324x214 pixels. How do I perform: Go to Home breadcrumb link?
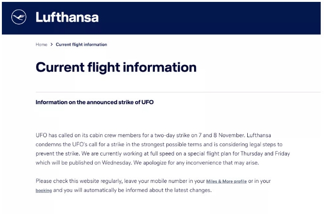click(x=41, y=45)
